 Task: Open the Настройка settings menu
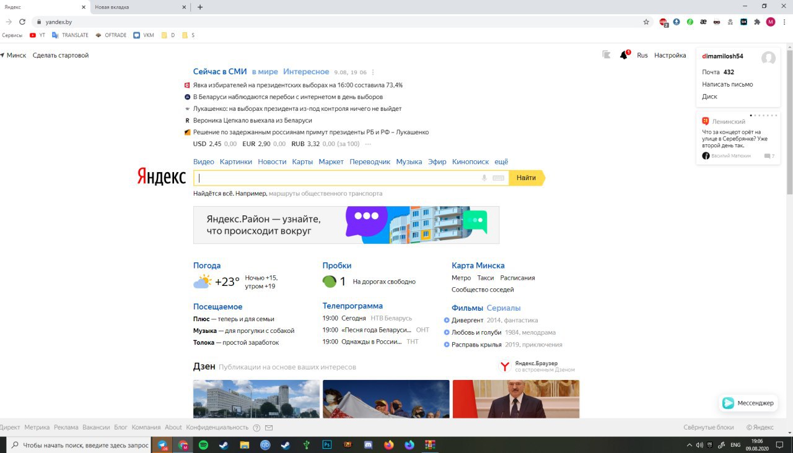click(670, 55)
